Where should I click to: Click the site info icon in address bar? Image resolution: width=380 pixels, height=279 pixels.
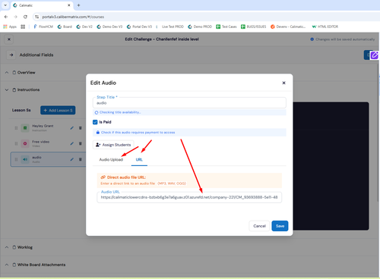point(37,17)
